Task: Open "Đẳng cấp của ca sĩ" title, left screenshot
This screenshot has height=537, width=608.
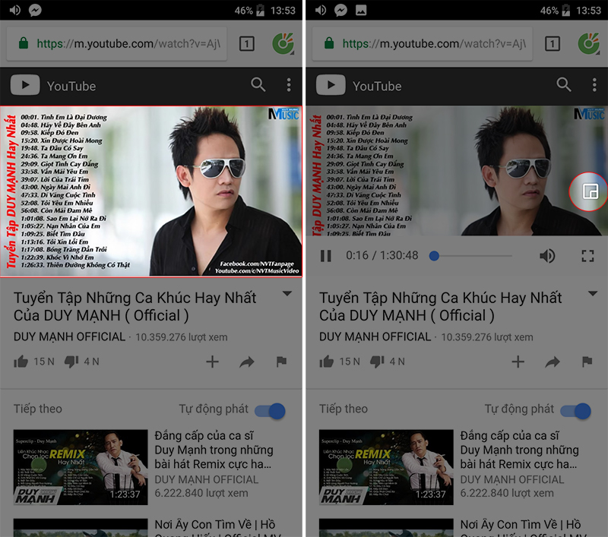Action: [214, 450]
